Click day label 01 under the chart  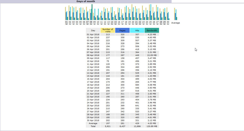click(66, 22)
